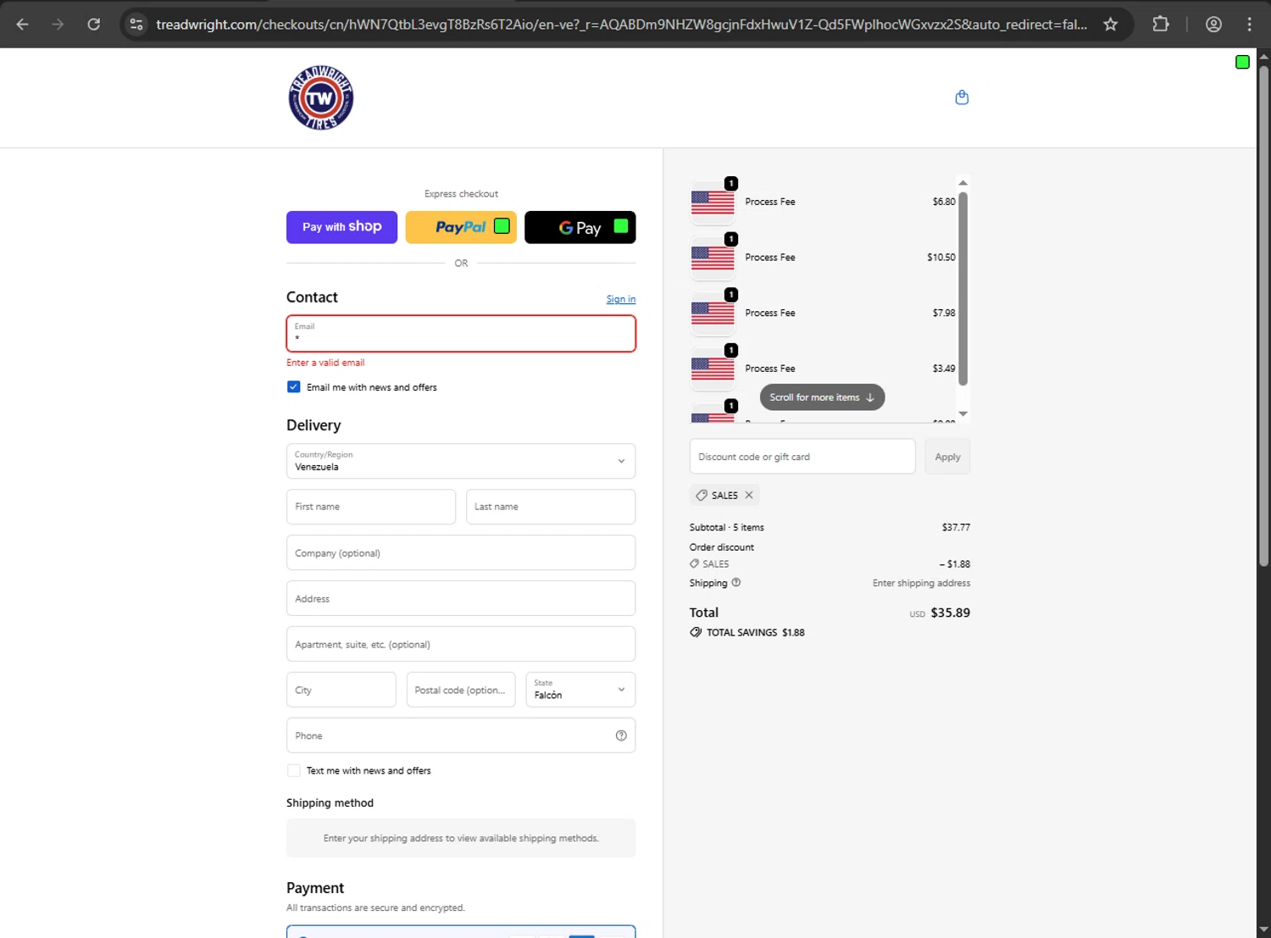Open the browser extensions puzzle icon
Screen dimensions: 1271x938
point(1161,25)
